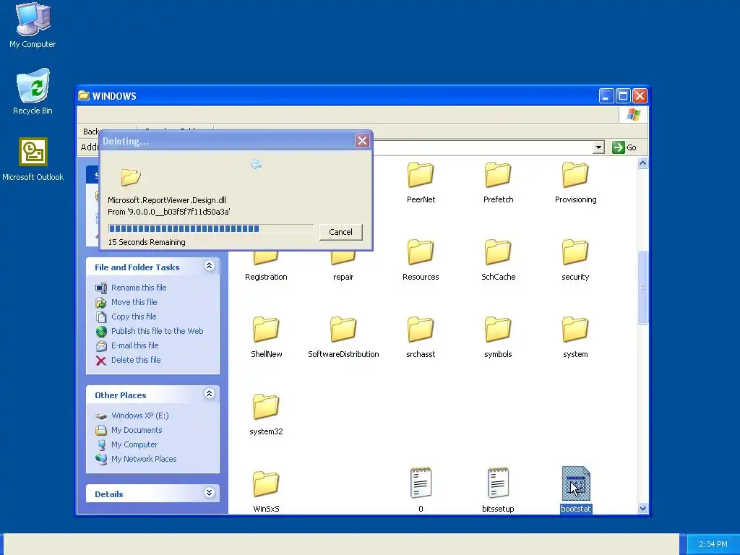Click the WINDOWS title bar folder icon

pos(84,96)
